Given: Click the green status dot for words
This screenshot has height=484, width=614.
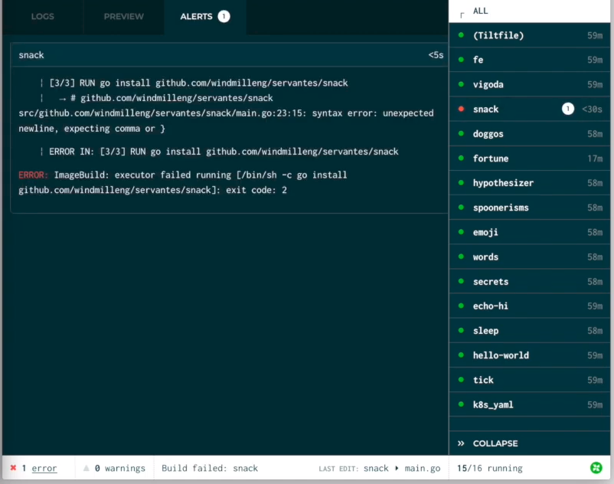Looking at the screenshot, I should click(462, 257).
